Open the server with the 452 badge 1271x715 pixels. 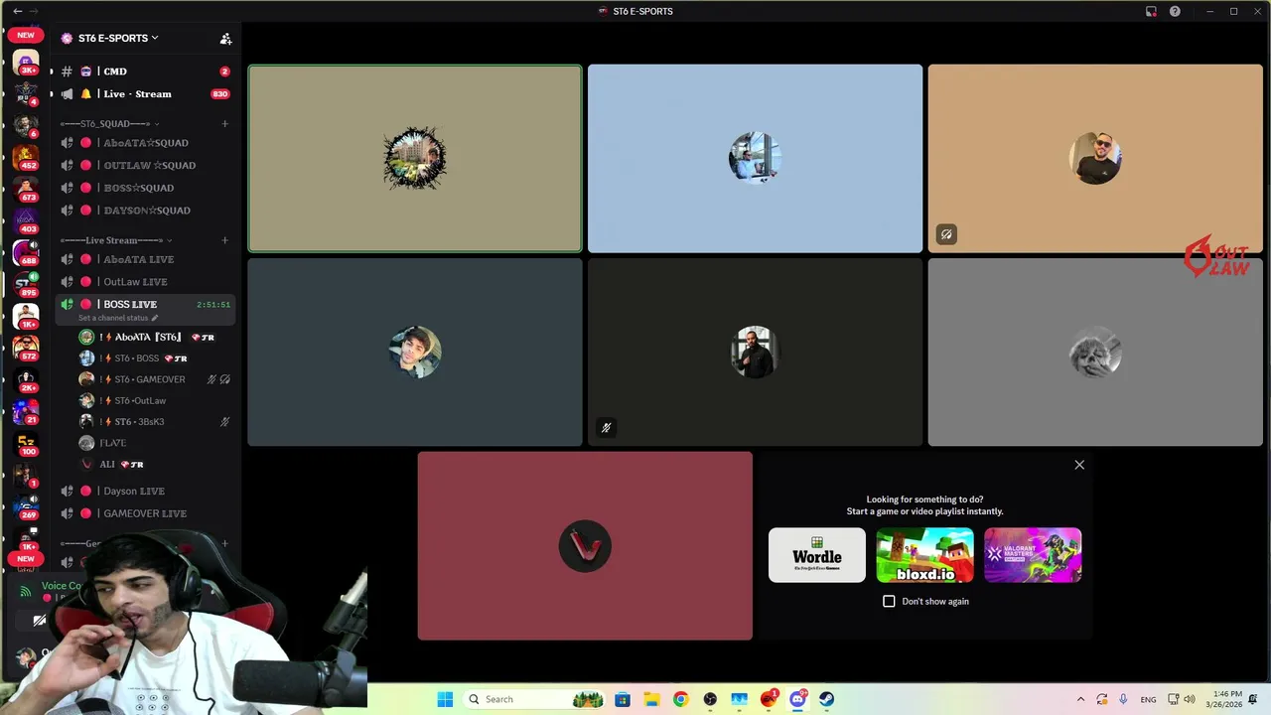click(x=26, y=157)
